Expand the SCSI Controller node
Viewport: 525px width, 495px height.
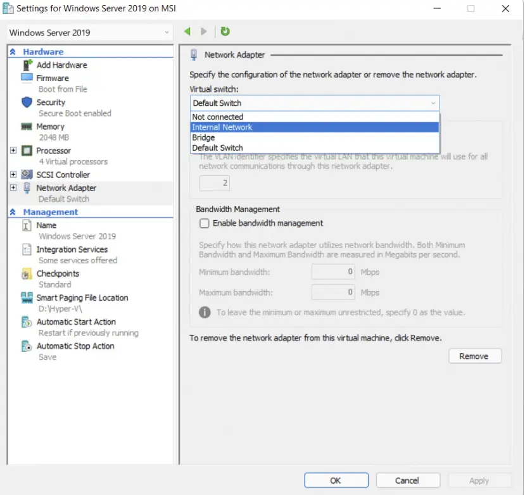click(13, 175)
